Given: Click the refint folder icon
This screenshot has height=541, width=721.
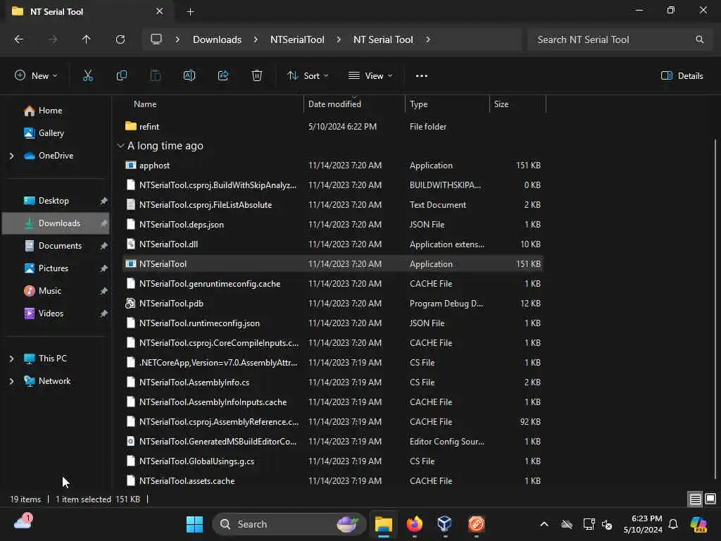Looking at the screenshot, I should [x=130, y=126].
